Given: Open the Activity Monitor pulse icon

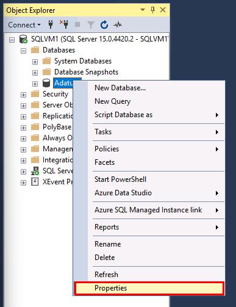Looking at the screenshot, I should point(118,25).
